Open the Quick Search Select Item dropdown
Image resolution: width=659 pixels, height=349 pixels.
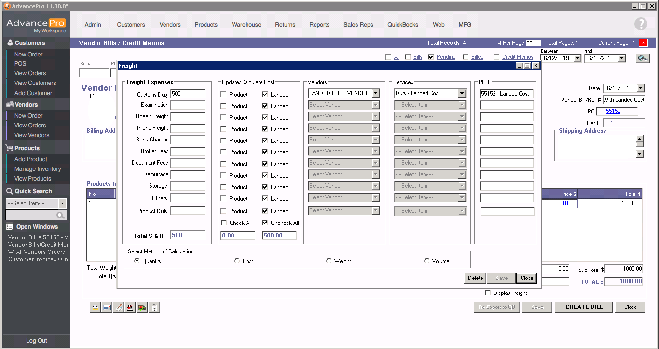[62, 203]
